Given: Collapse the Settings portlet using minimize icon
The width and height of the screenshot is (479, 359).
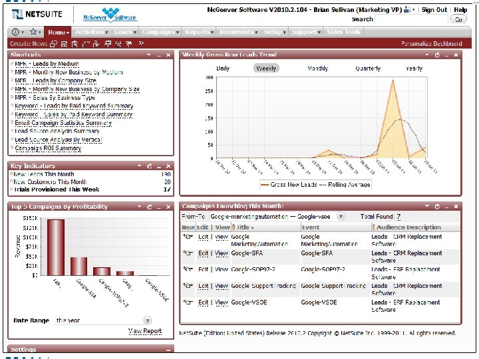Looking at the screenshot, I should (x=168, y=350).
